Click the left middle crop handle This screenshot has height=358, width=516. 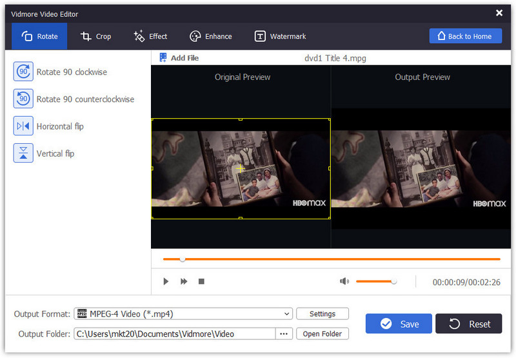pos(152,168)
